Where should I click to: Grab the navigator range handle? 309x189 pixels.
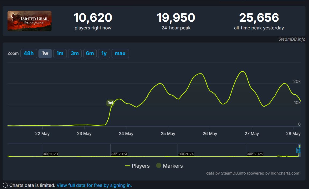[x=298, y=150]
